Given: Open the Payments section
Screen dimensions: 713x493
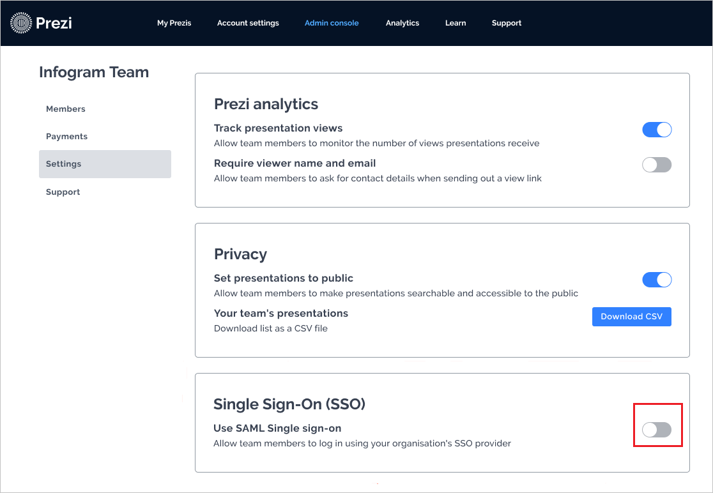Looking at the screenshot, I should [x=66, y=136].
